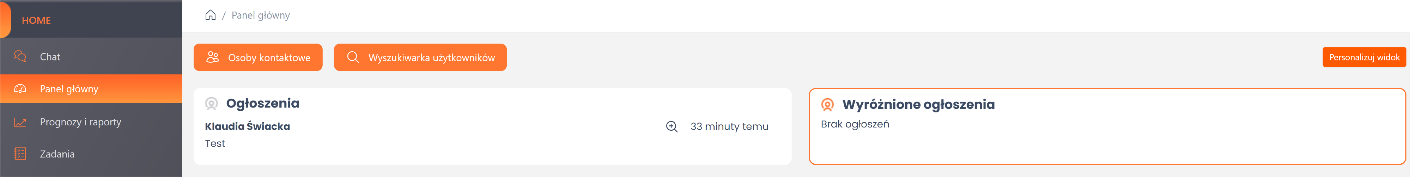1410x177 pixels.
Task: Click the Test announcement text
Action: tap(215, 144)
